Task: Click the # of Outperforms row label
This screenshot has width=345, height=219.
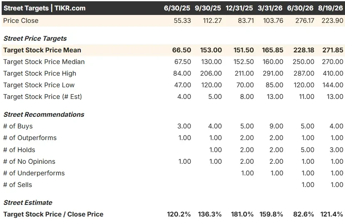Action: pyautogui.click(x=30, y=138)
